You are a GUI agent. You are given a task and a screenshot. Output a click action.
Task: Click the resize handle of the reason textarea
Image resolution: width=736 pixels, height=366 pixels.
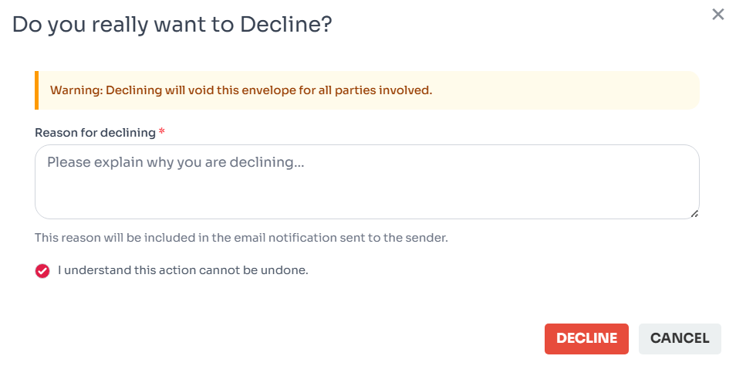694,214
